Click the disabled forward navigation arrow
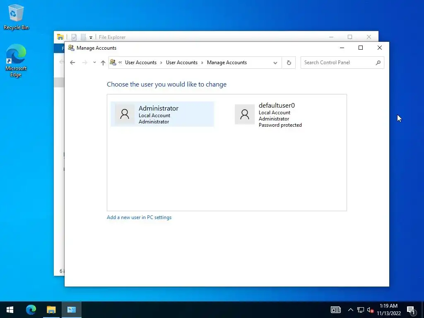424x318 pixels. [84, 63]
